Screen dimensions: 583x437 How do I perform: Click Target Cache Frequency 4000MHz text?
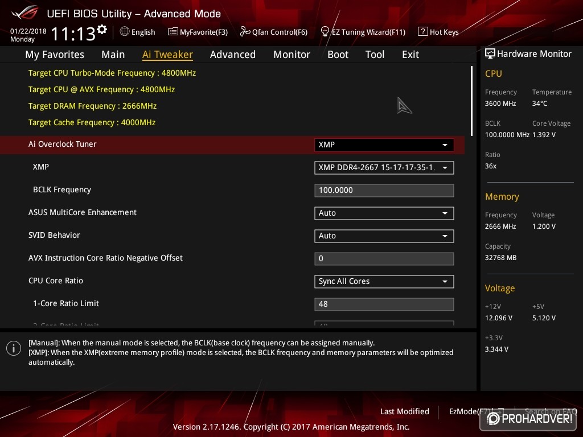pyautogui.click(x=92, y=122)
